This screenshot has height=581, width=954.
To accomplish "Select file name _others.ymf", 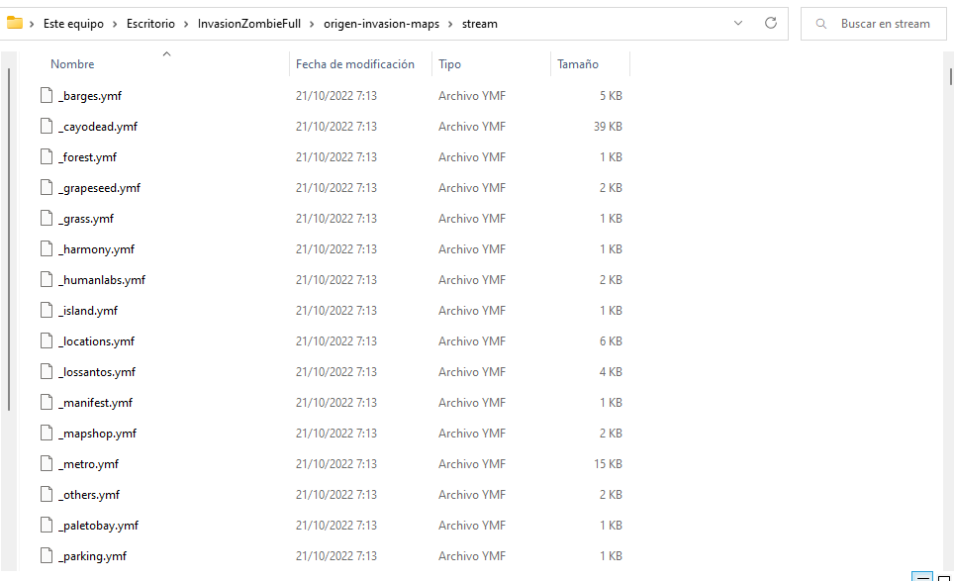I will (x=89, y=494).
